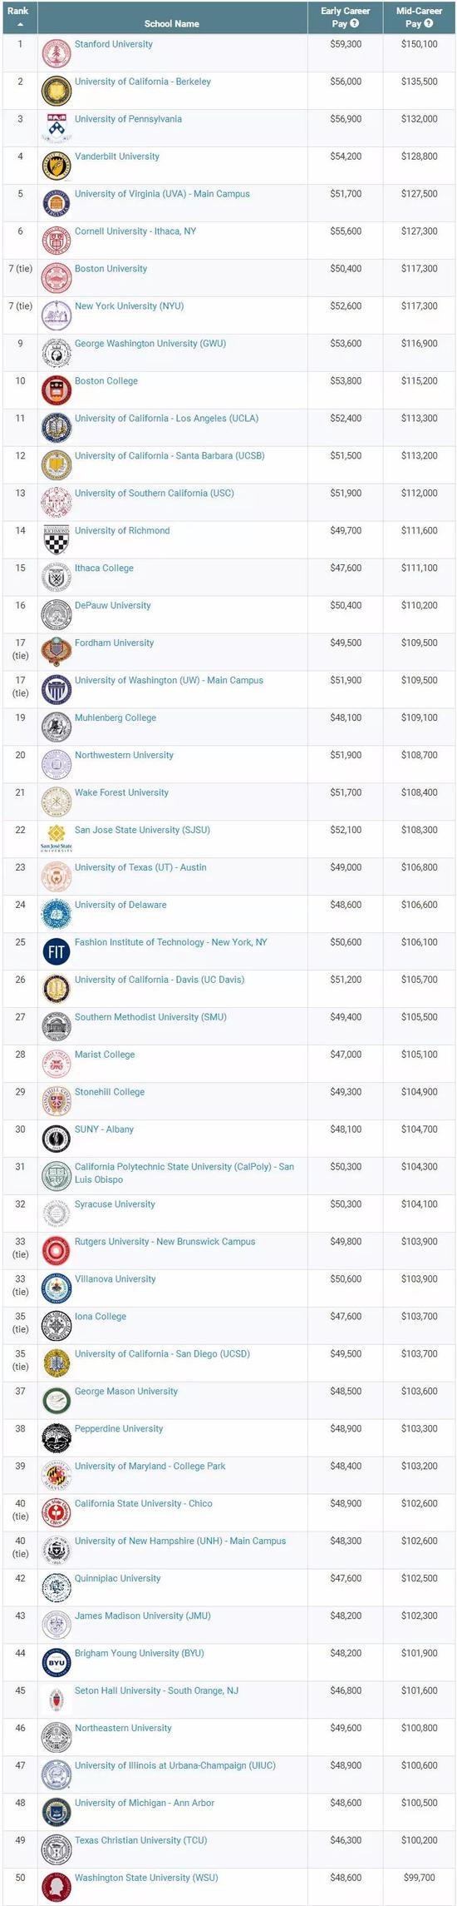Click the BYU logo icon
This screenshot has height=1906, width=457.
[x=57, y=1663]
